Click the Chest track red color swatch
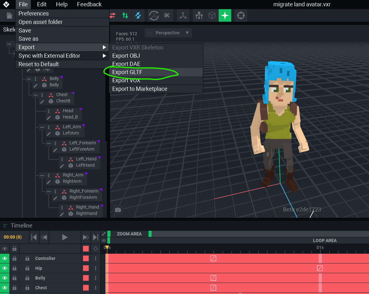 click(86, 288)
